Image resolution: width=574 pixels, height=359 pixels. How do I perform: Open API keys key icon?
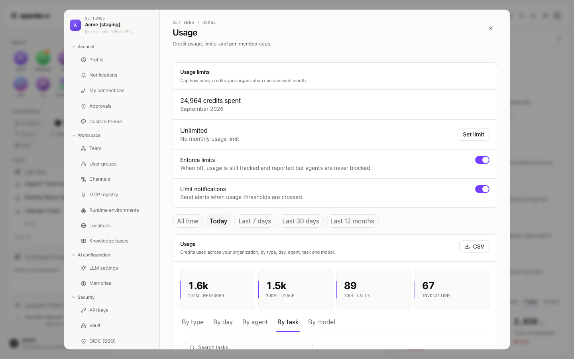83,310
